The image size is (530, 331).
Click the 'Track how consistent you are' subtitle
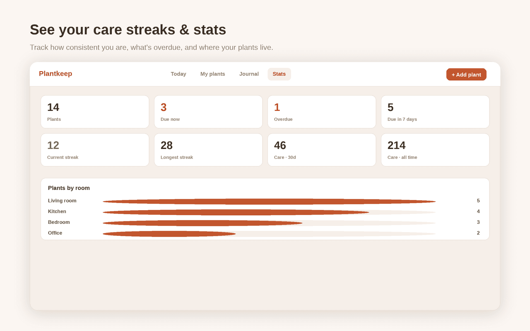[152, 47]
